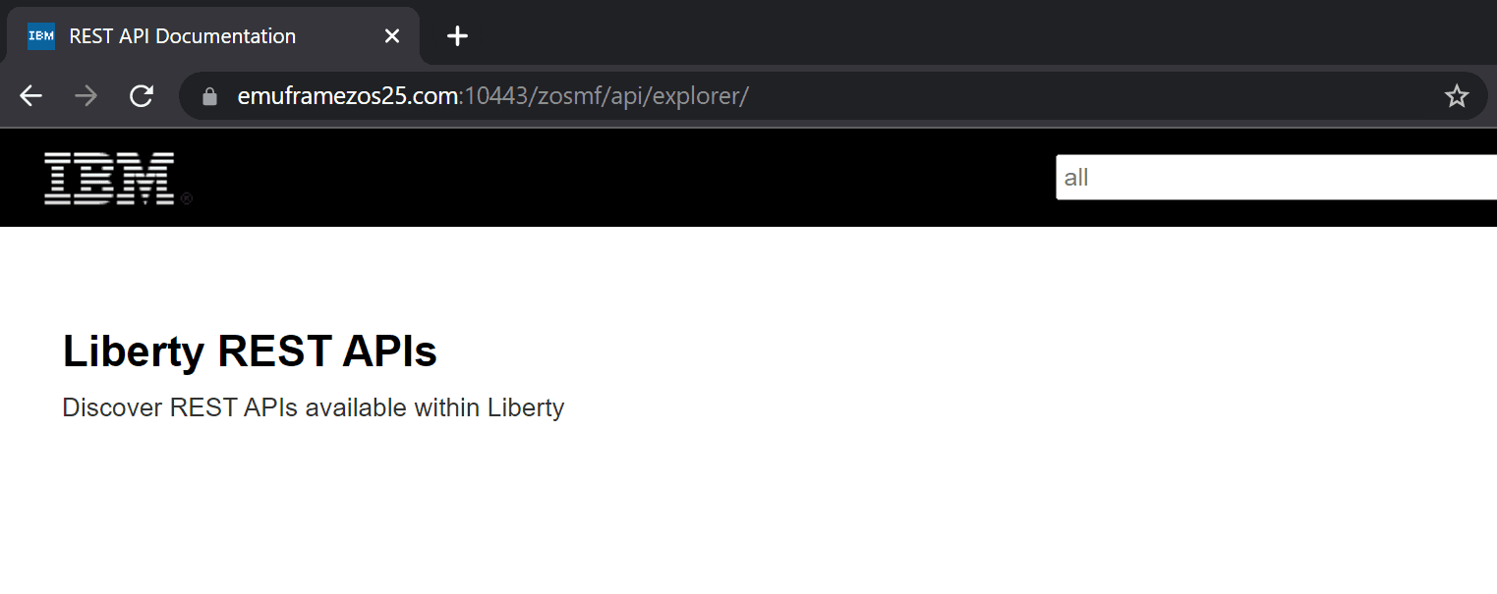Screen dimensions: 1497x594
Task: Click the Discover REST APIs description text
Action: (313, 406)
